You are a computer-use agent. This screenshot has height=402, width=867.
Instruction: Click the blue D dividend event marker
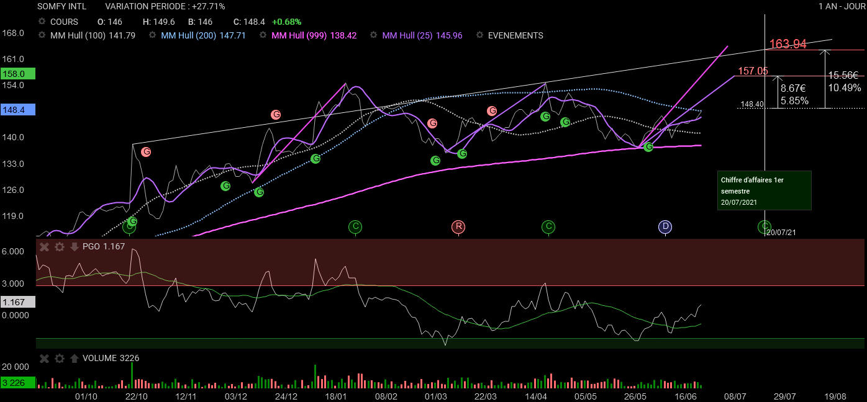click(665, 226)
